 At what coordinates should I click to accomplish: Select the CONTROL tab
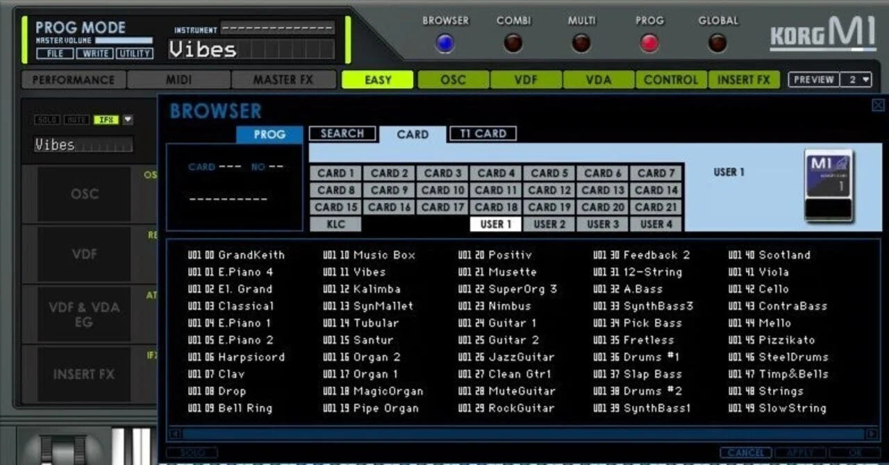pyautogui.click(x=671, y=80)
